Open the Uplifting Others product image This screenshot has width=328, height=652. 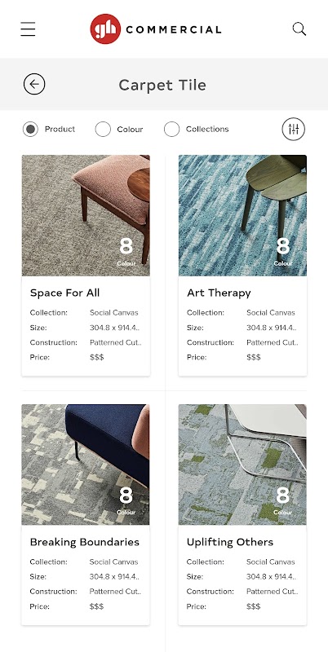point(242,465)
